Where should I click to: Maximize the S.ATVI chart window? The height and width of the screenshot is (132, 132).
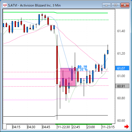click(115, 5)
